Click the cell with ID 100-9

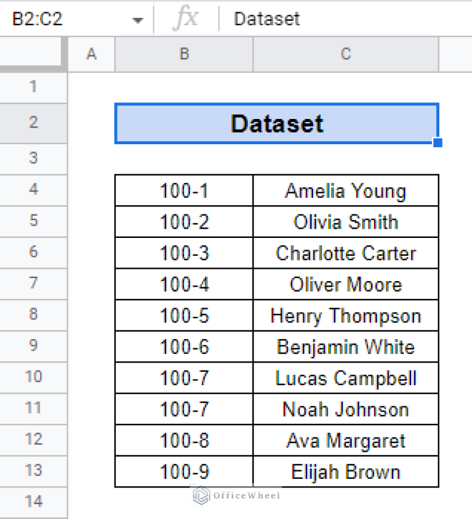[x=184, y=472]
